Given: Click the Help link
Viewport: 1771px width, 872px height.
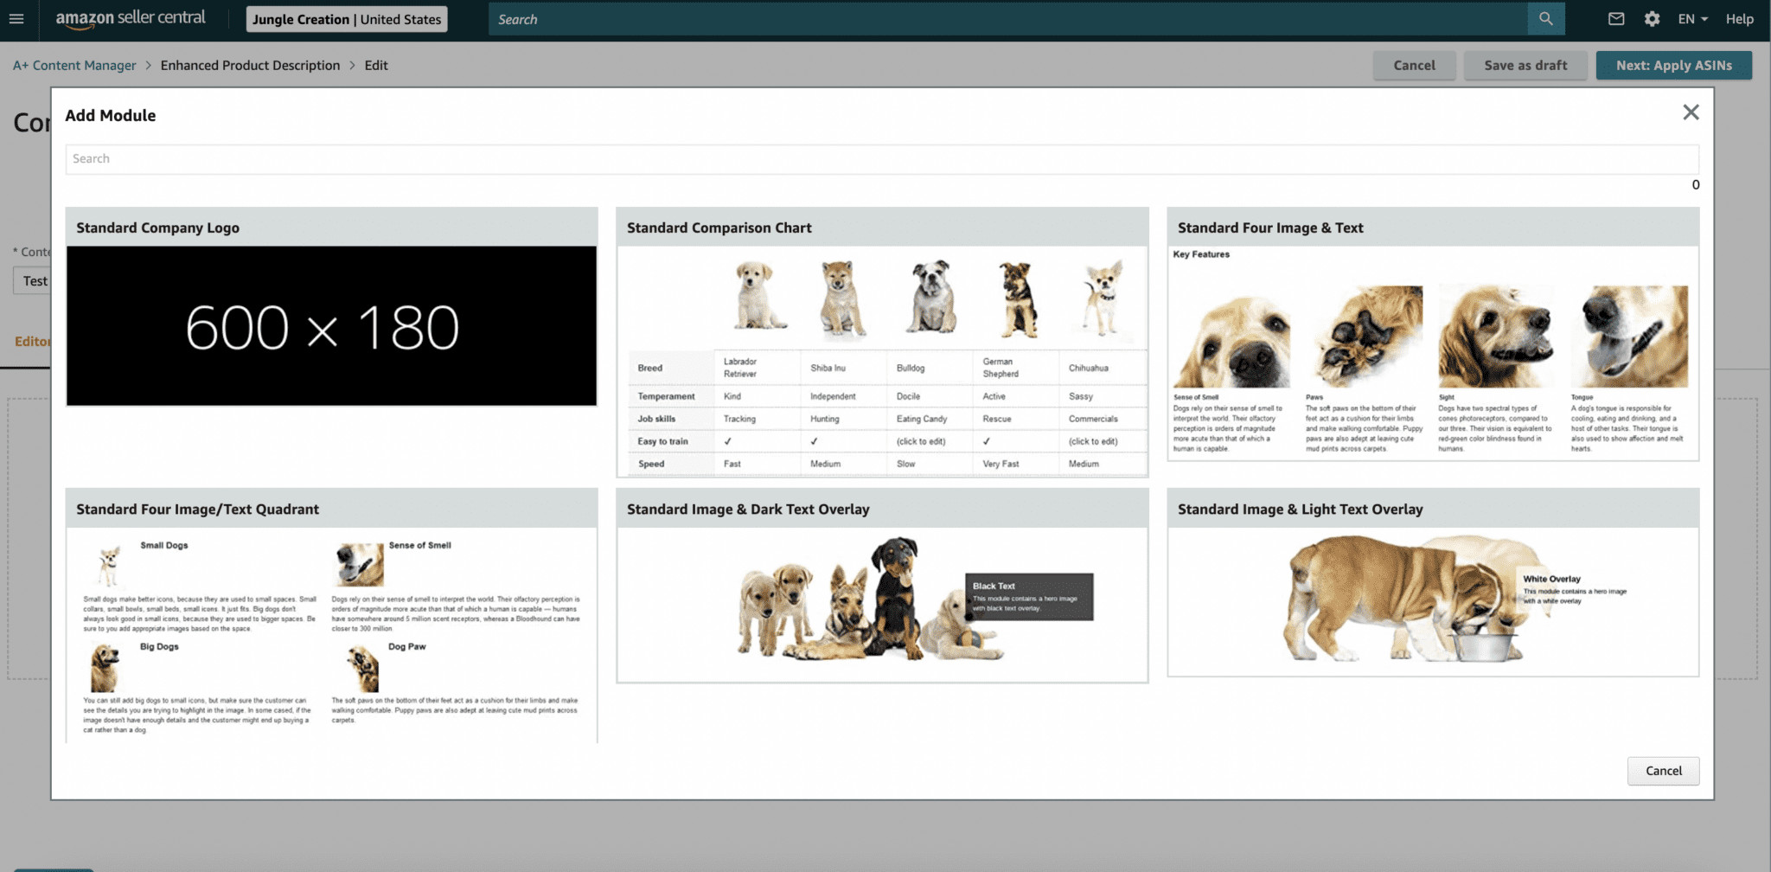Looking at the screenshot, I should pos(1740,19).
